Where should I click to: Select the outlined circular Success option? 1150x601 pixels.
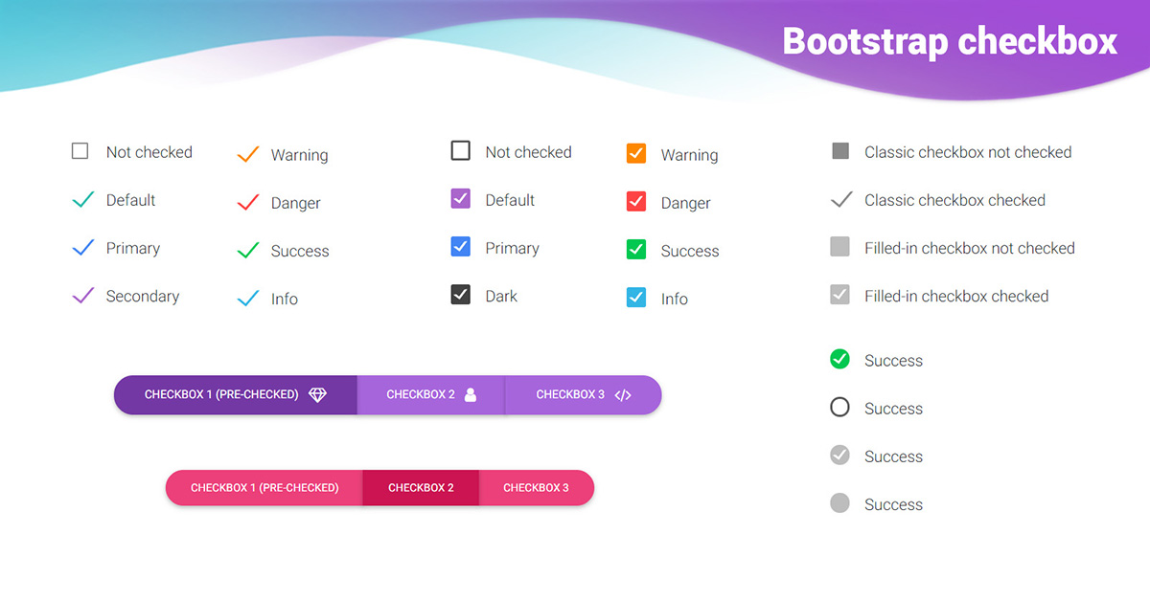pyautogui.click(x=839, y=407)
